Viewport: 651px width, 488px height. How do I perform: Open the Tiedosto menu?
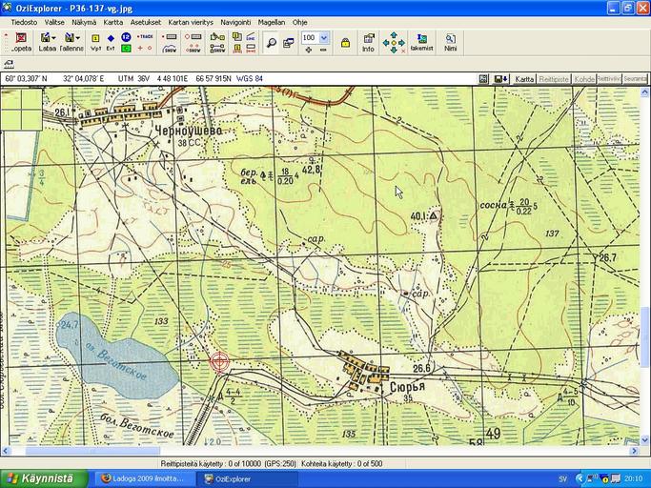coord(25,21)
